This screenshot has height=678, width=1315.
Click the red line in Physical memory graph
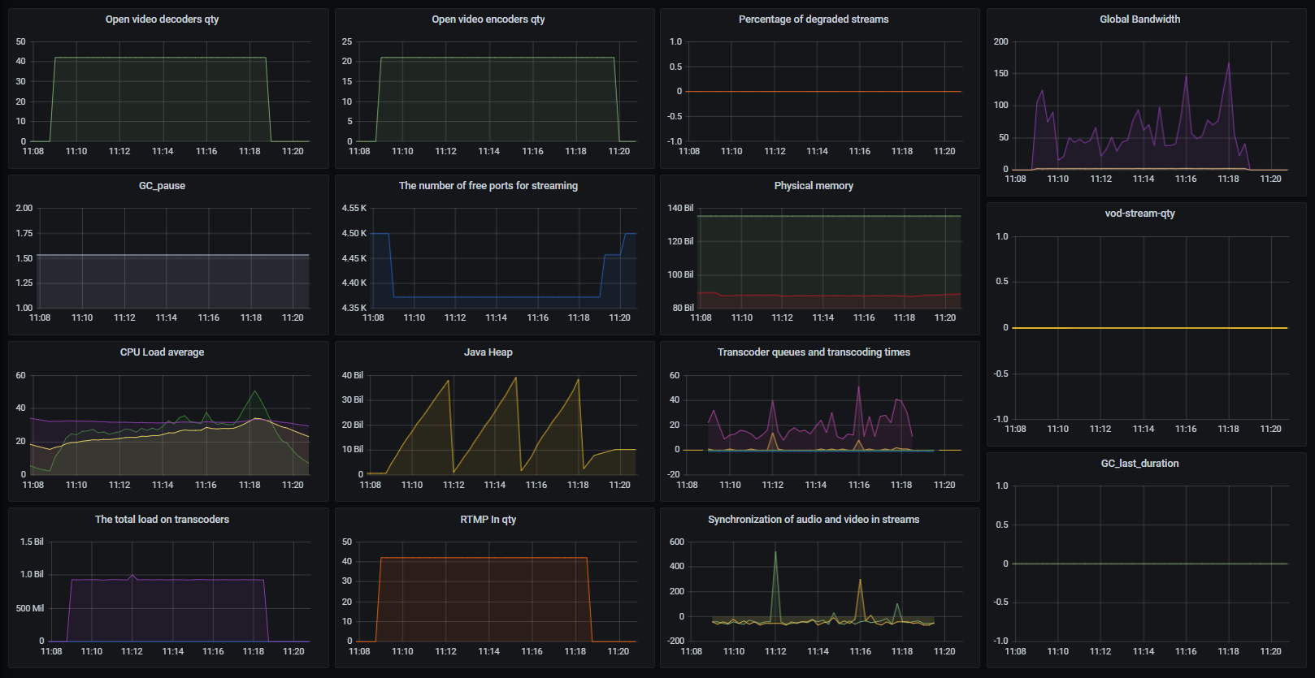[x=829, y=296]
